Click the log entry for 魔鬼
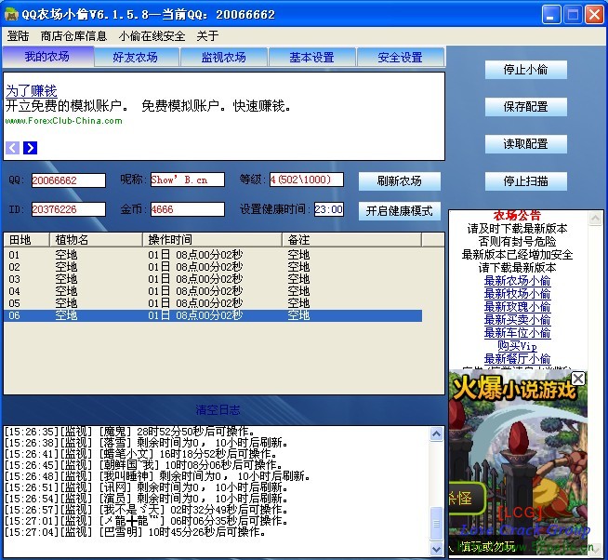This screenshot has height=560, width=608. [x=130, y=432]
